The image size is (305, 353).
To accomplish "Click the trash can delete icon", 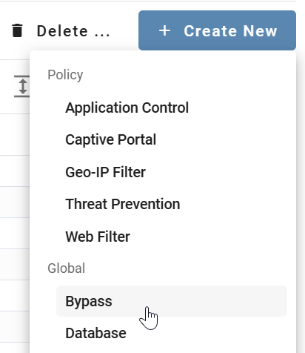I will pos(17,30).
